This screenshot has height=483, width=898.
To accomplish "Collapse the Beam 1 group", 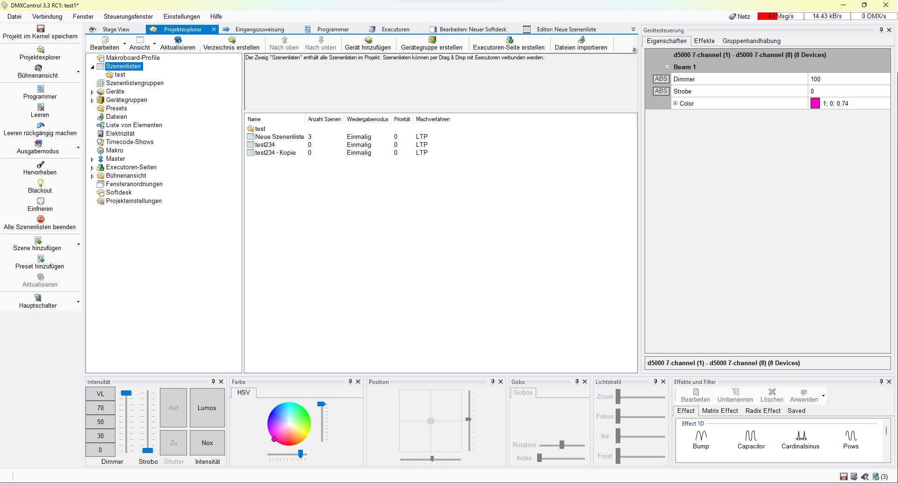I will [667, 67].
